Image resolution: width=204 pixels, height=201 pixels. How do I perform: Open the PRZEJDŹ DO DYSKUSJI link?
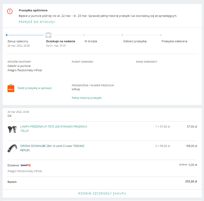[37, 22]
